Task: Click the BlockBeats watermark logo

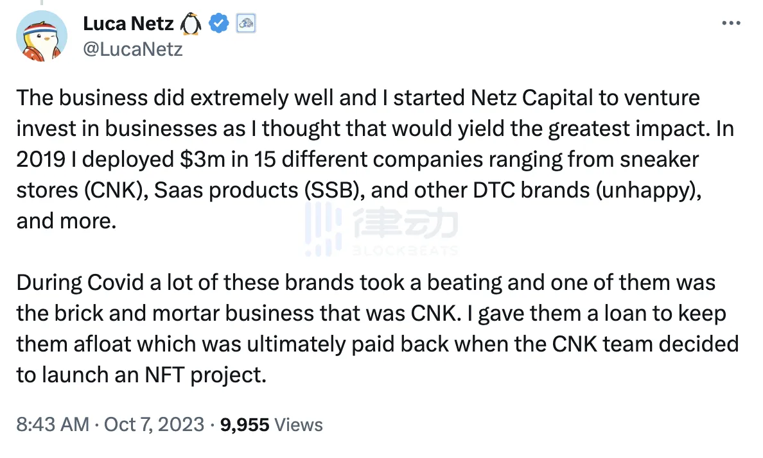Action: (381, 231)
